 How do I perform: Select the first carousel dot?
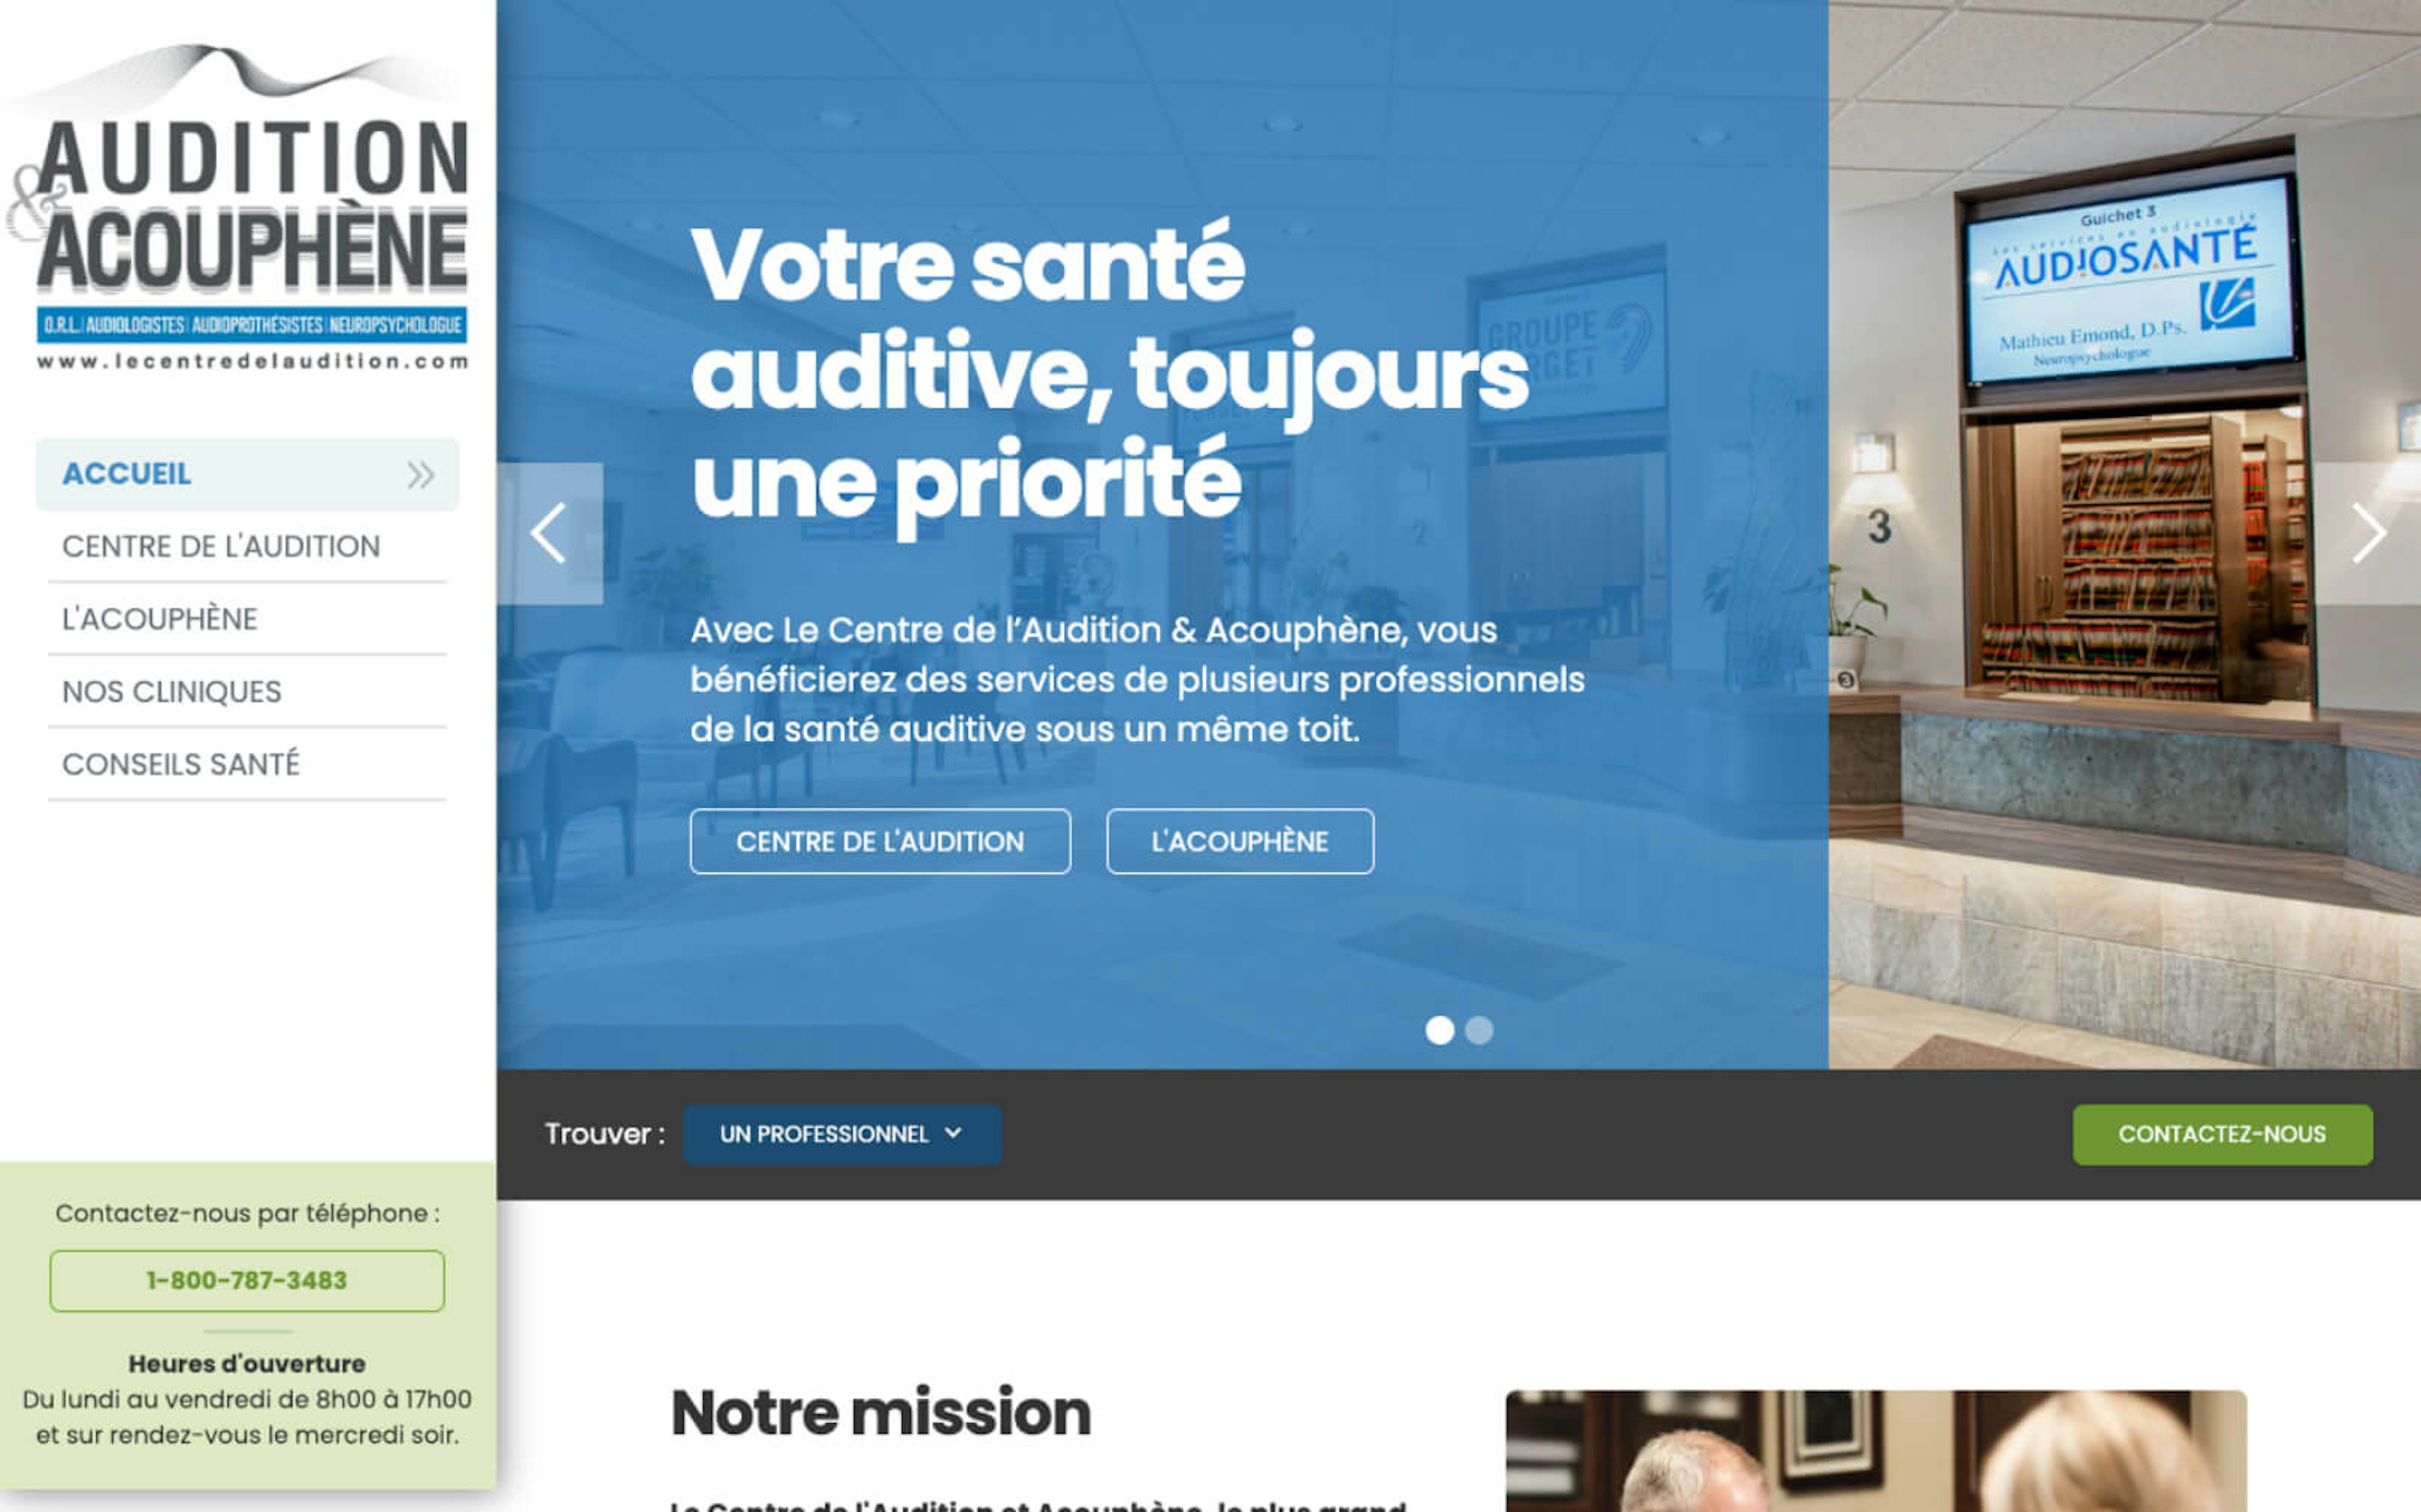coord(1439,1030)
